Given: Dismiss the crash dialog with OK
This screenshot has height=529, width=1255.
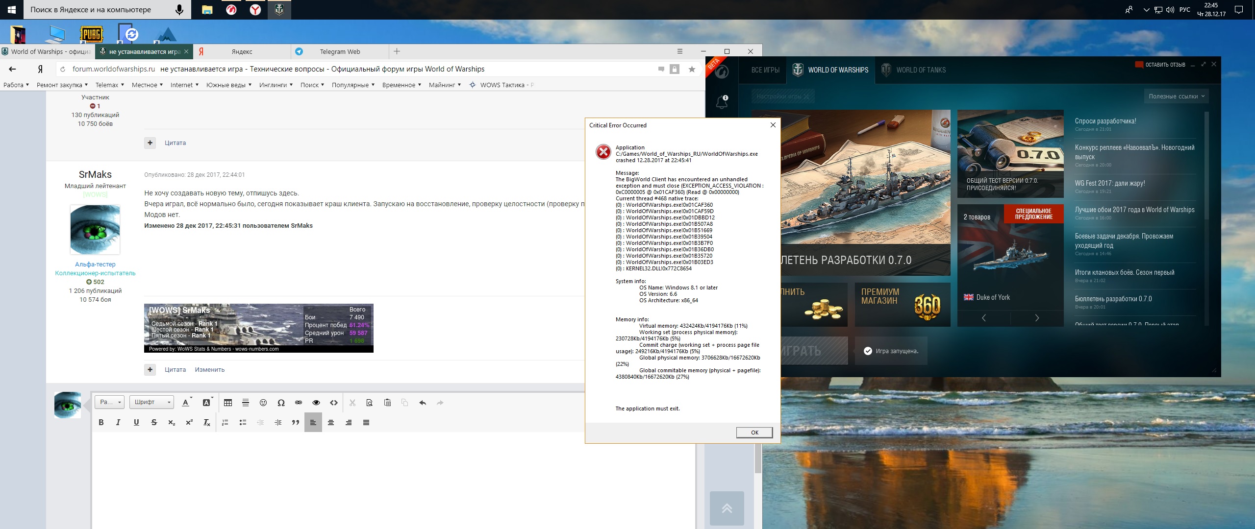Looking at the screenshot, I should [754, 433].
